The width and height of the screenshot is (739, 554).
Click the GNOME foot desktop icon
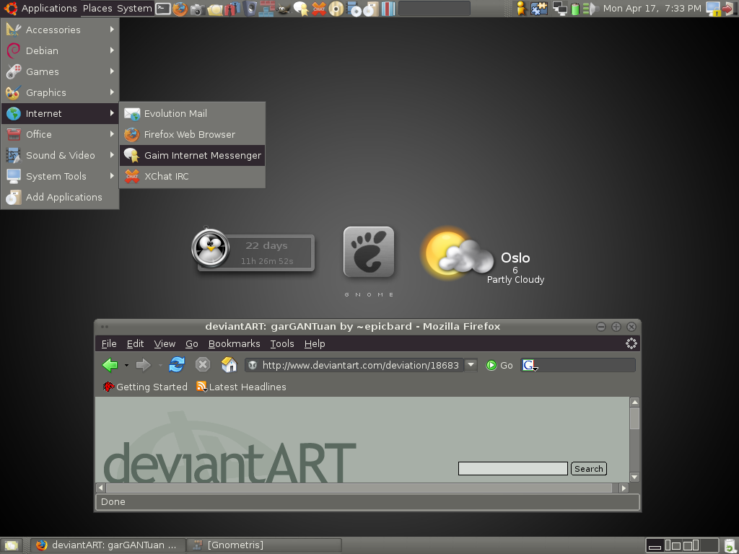click(369, 252)
